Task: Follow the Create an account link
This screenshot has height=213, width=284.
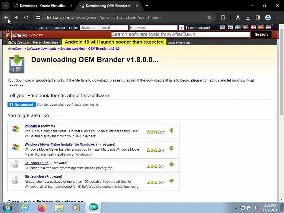Action: point(51,28)
